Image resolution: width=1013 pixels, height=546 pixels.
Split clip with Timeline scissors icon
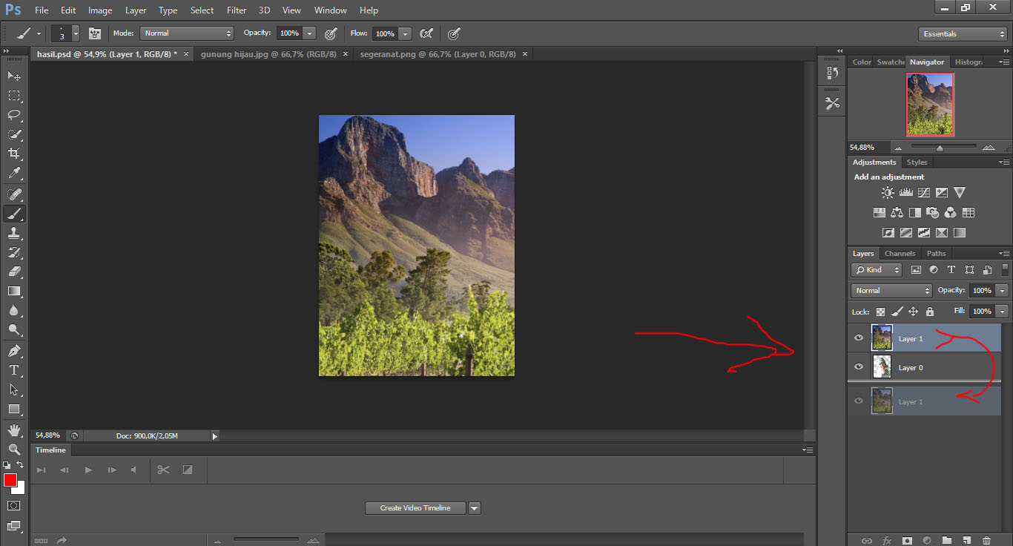pos(164,470)
